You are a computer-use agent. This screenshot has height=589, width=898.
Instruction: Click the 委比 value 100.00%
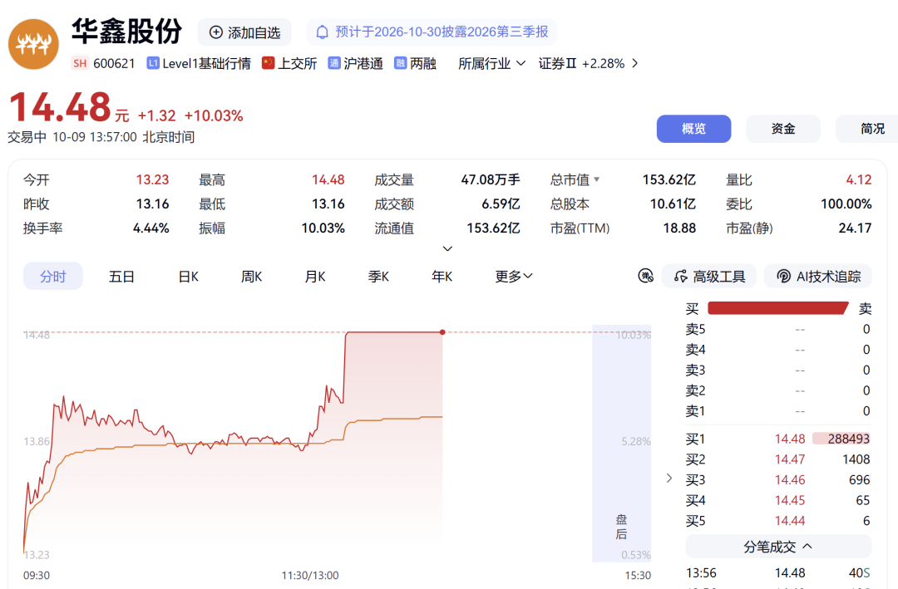pyautogui.click(x=846, y=204)
